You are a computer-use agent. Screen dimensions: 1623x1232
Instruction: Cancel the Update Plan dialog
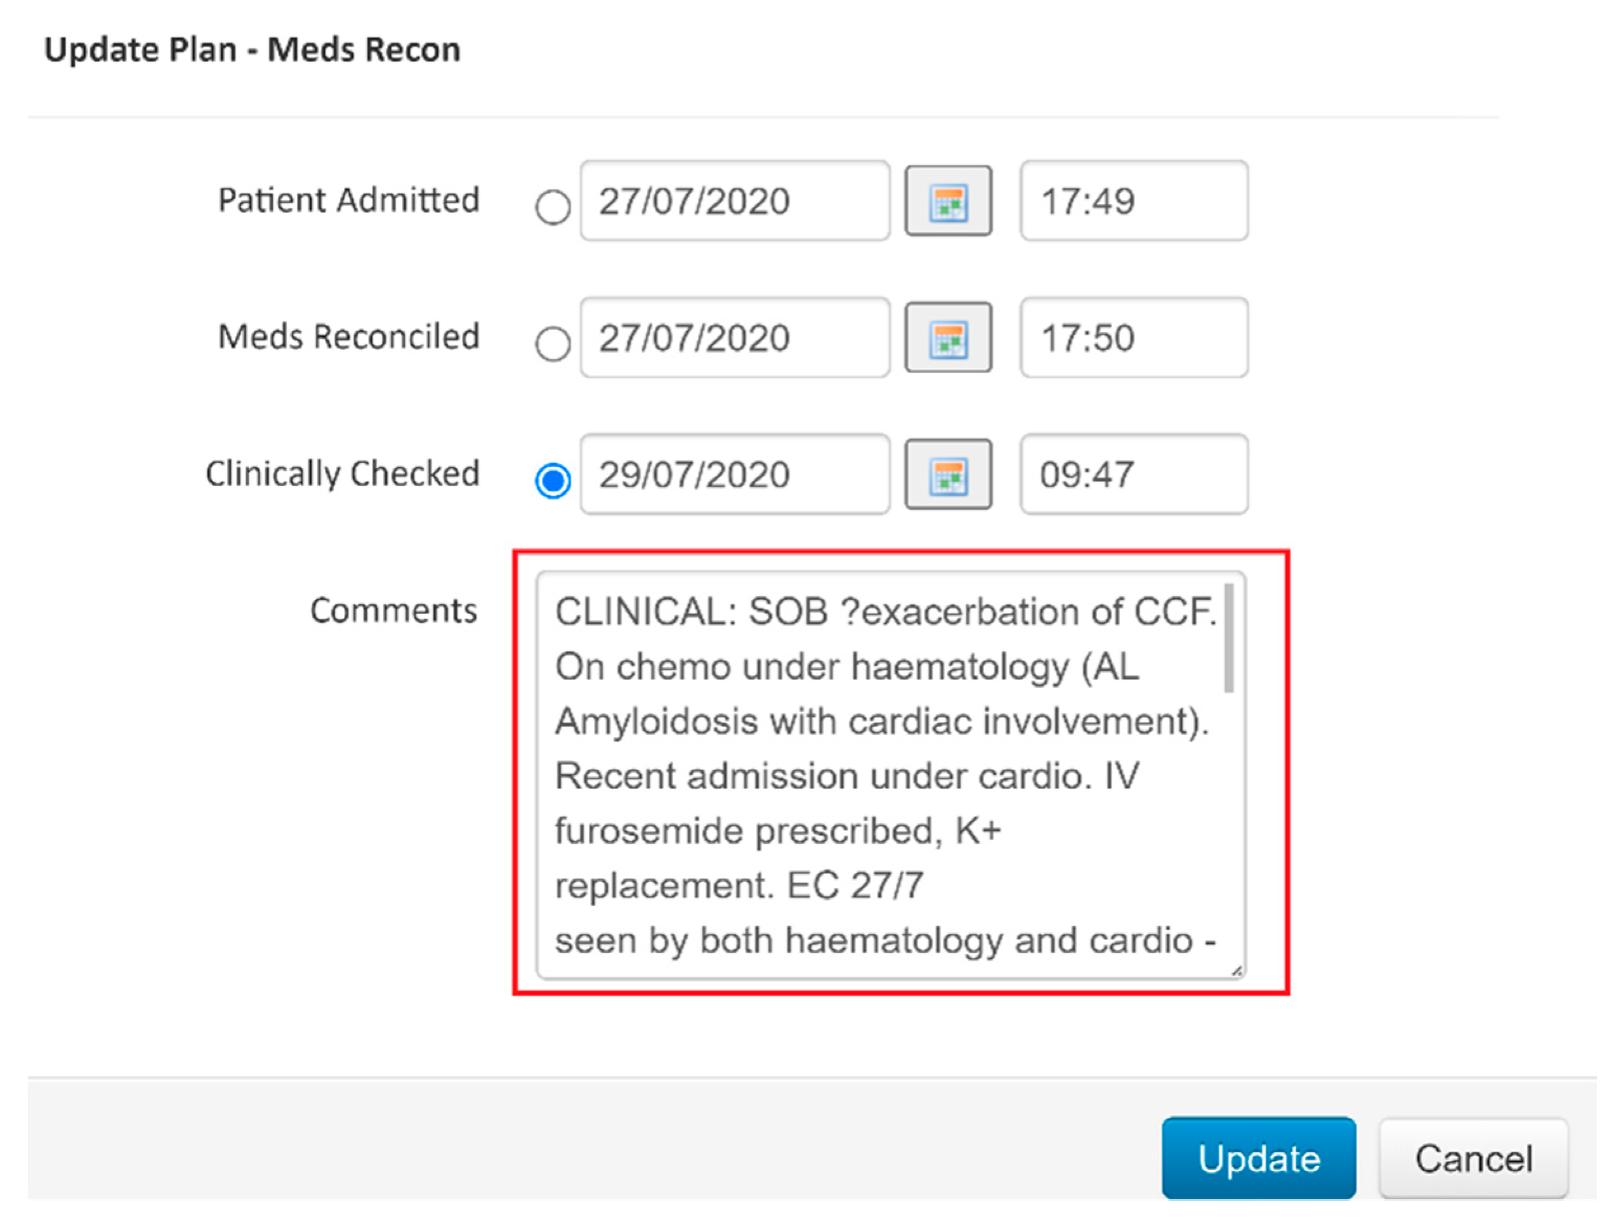[x=1473, y=1158]
